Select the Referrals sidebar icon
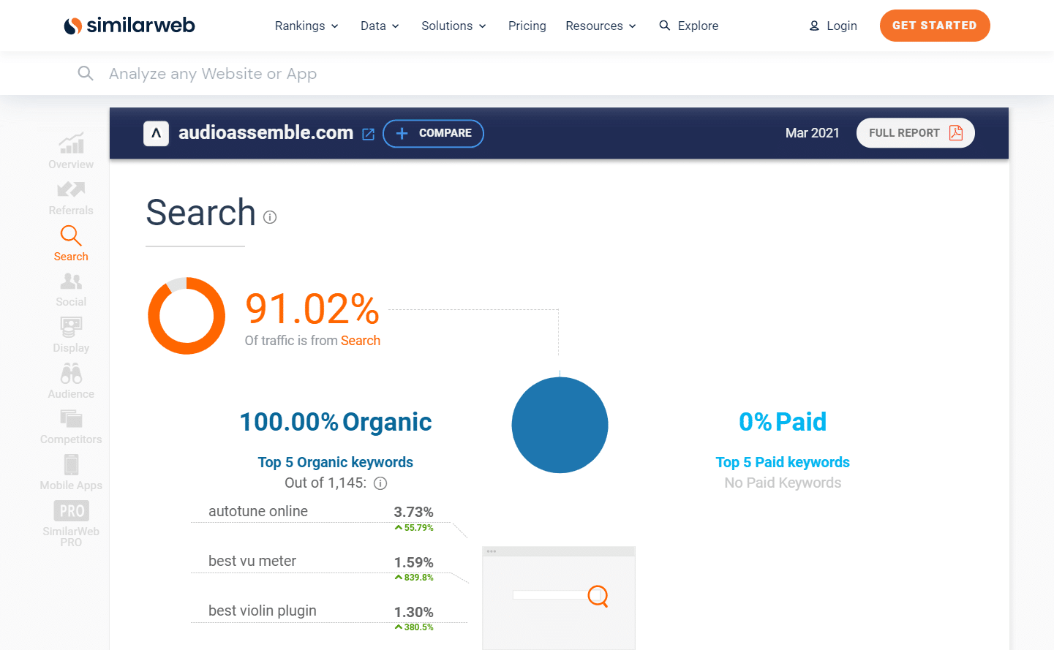Viewport: 1054px width, 650px height. [70, 196]
